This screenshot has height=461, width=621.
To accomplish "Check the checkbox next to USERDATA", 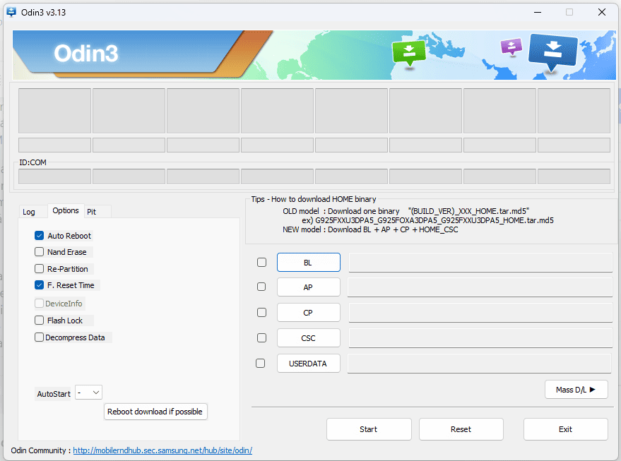I will point(261,363).
